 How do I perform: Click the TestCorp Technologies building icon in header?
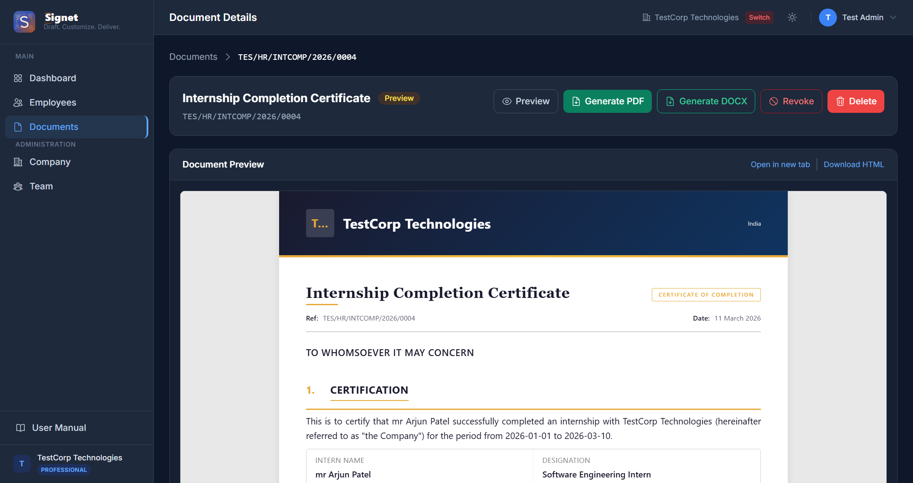coord(646,18)
